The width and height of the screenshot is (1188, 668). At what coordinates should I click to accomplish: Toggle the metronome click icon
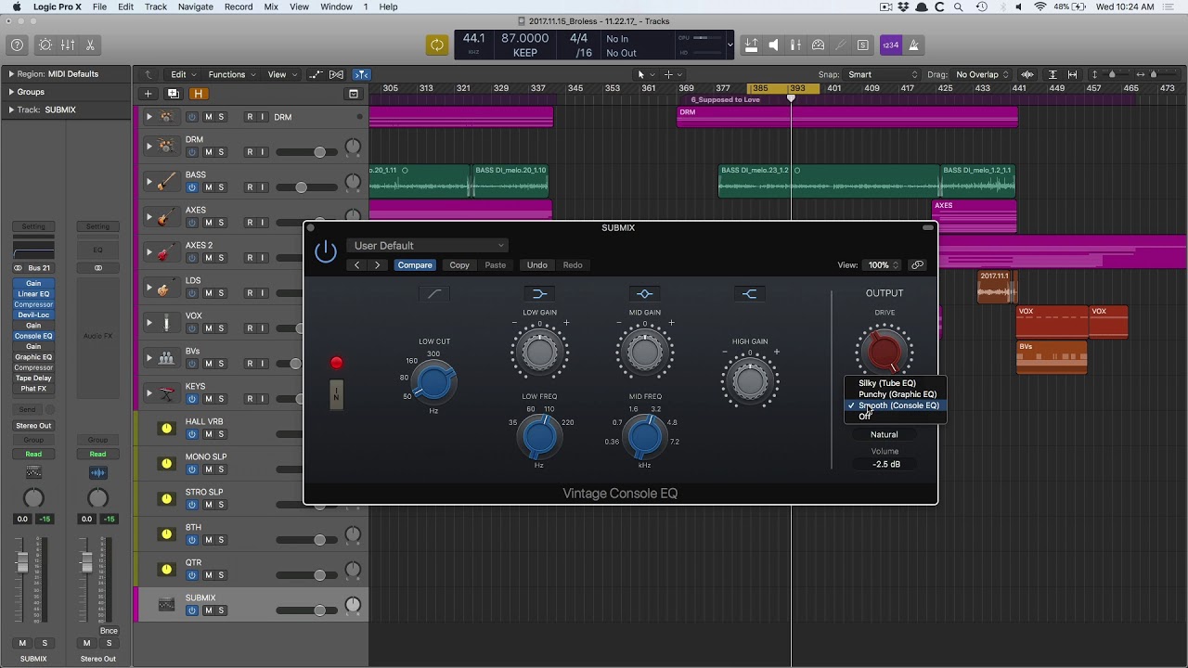pos(913,45)
